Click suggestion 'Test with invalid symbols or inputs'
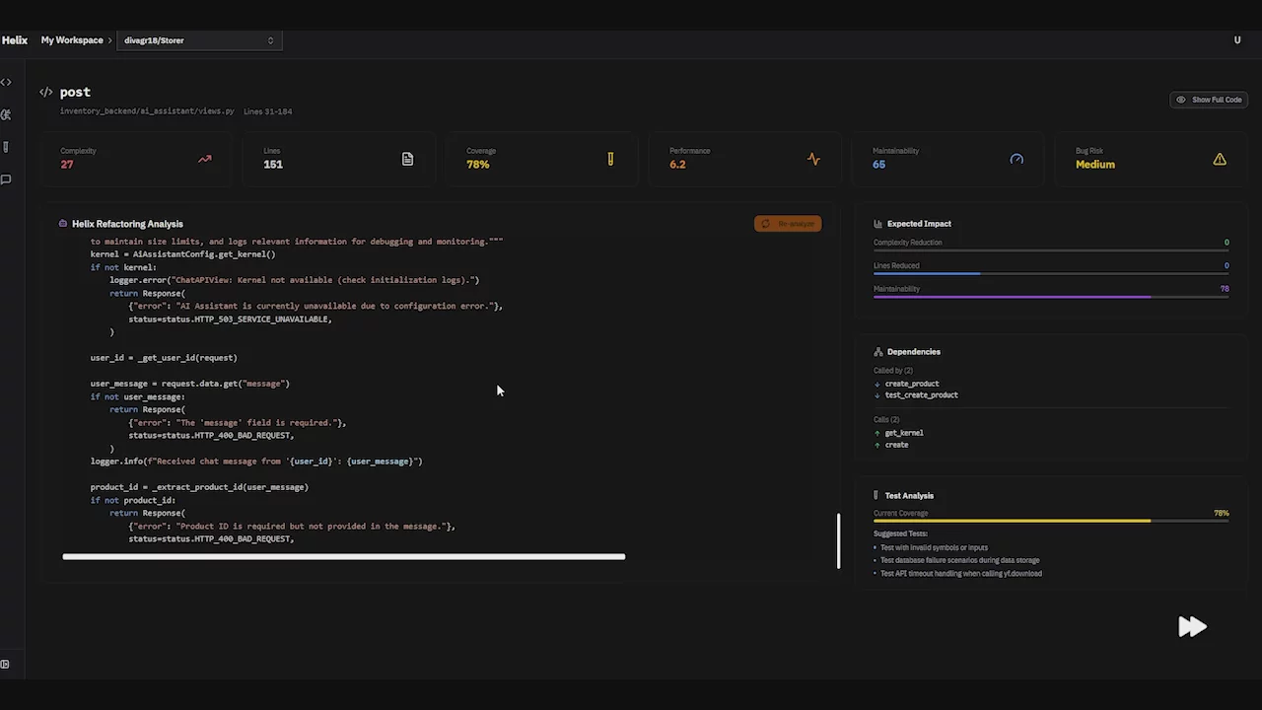 click(x=934, y=547)
